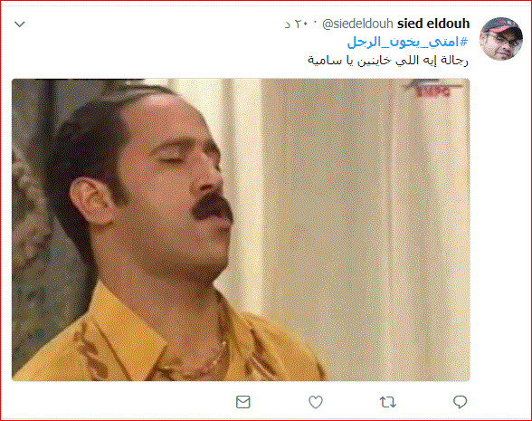Open tweet permalink via ٢٠ د timestamp
Viewport: 532px width, 421px height.
[x=297, y=24]
